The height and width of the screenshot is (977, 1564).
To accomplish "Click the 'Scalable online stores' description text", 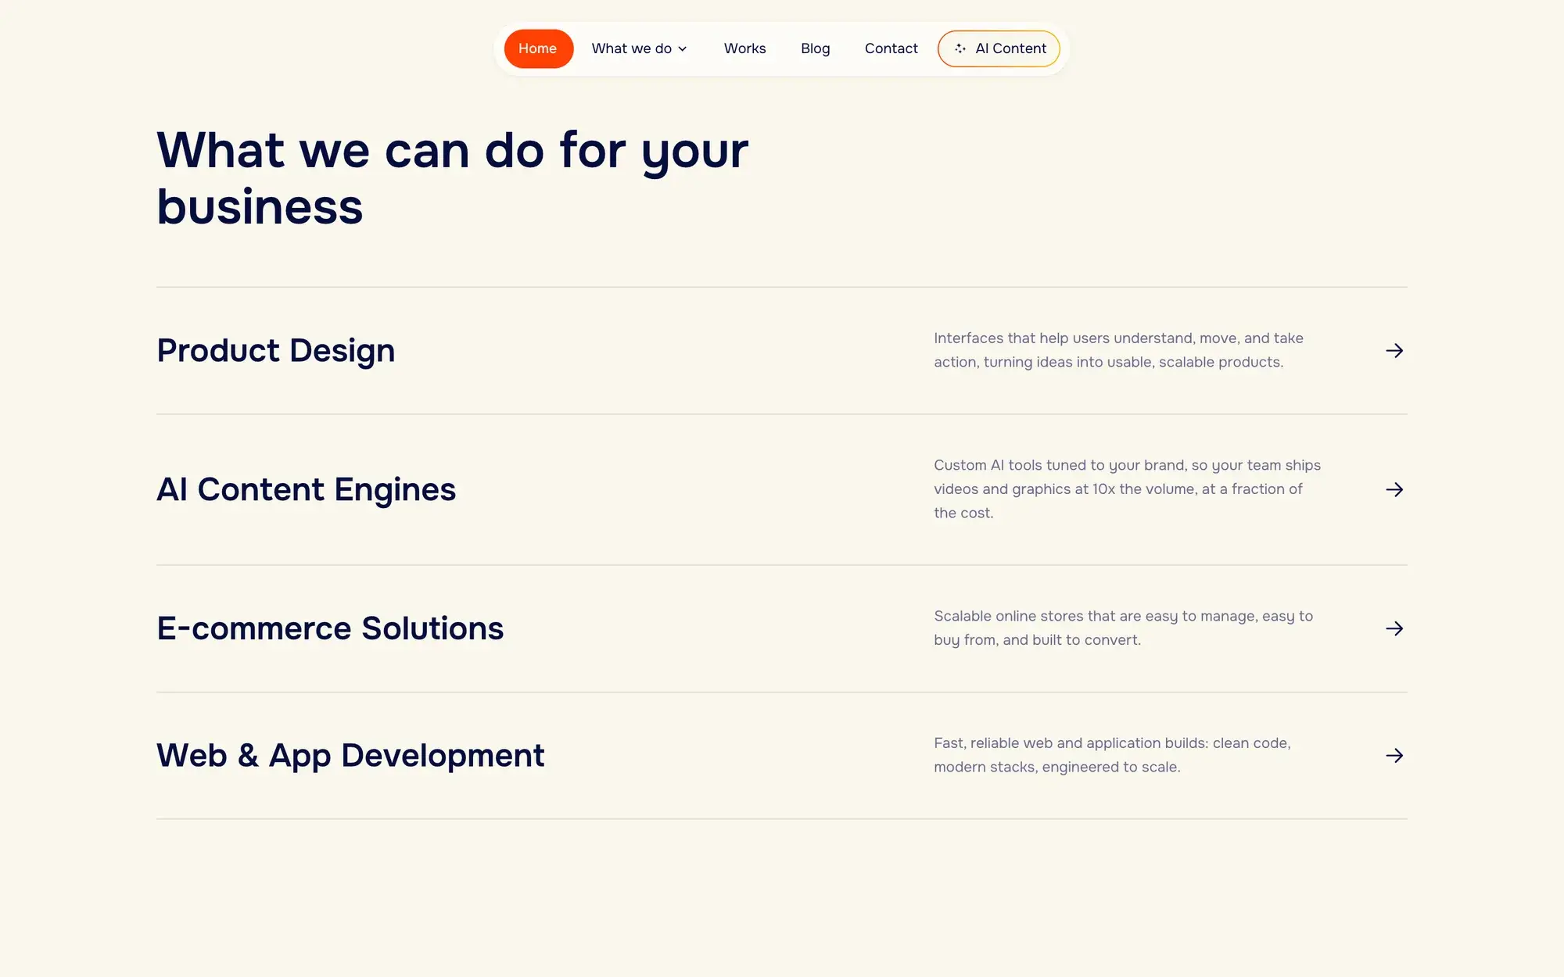I will point(1123,628).
